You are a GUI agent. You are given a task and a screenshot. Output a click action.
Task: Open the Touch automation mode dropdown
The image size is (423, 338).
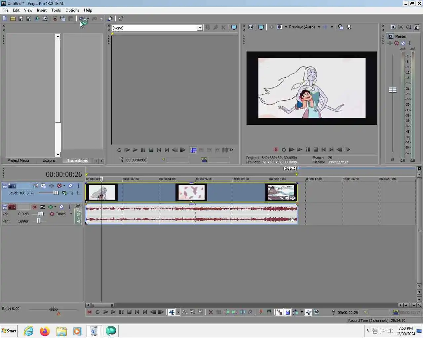pos(71,214)
